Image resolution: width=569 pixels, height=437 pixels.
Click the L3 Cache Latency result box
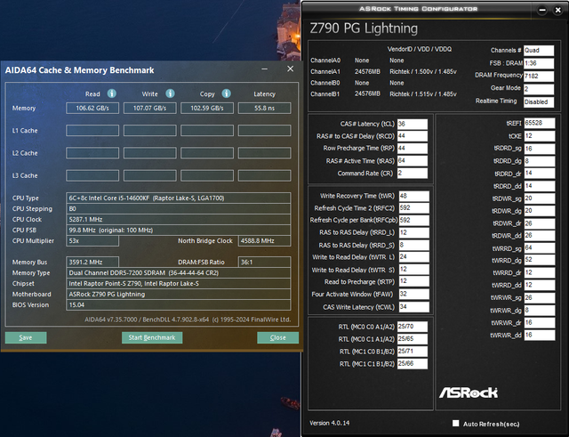point(265,176)
